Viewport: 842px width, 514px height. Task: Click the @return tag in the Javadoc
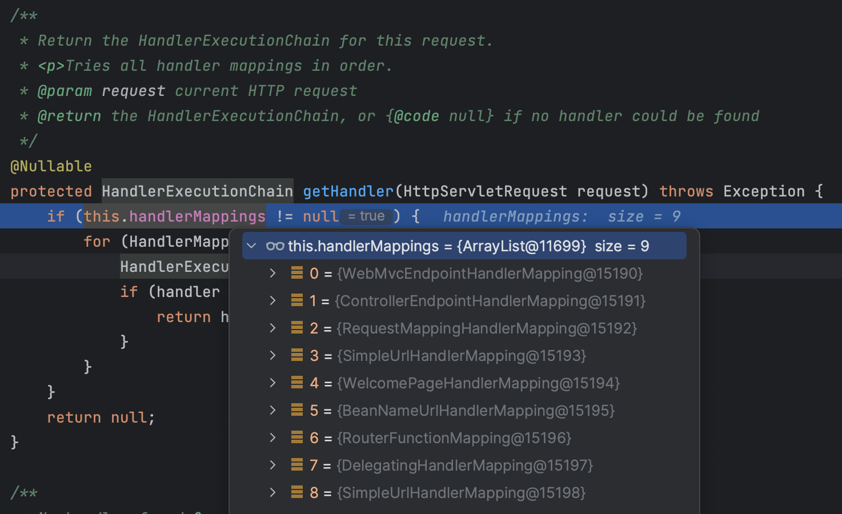coord(70,116)
